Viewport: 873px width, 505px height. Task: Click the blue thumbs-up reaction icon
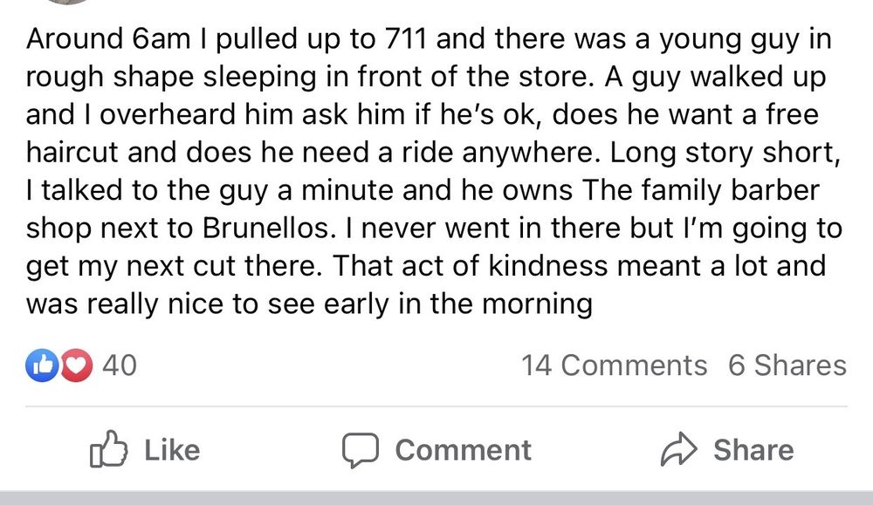[40, 365]
